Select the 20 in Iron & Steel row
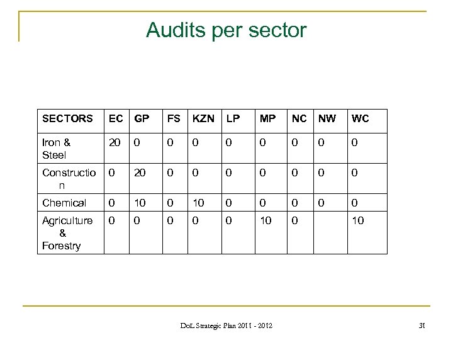The image size is (453, 340). (115, 142)
